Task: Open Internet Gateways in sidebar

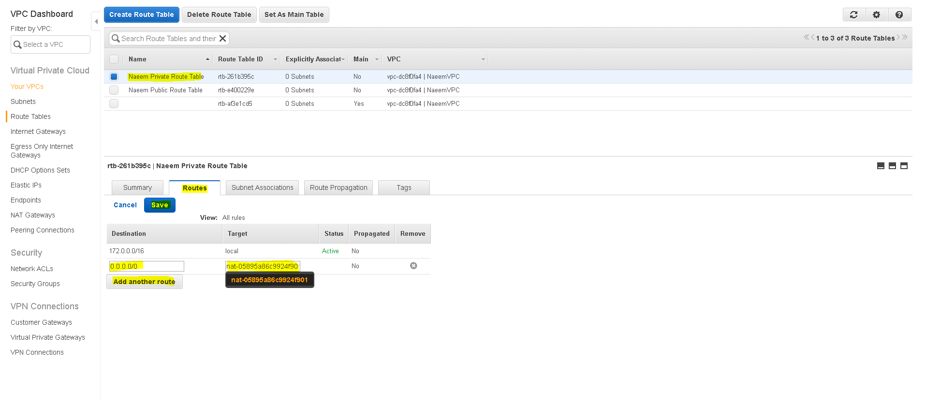Action: (38, 131)
